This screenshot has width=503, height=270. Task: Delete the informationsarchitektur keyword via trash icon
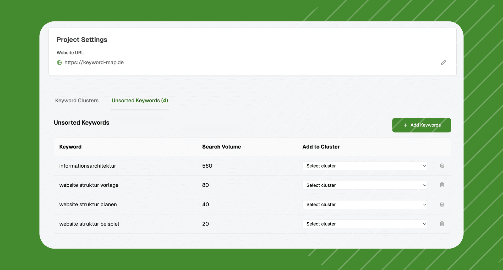coord(442,166)
